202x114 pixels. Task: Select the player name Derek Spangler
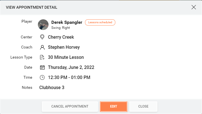point(67,22)
